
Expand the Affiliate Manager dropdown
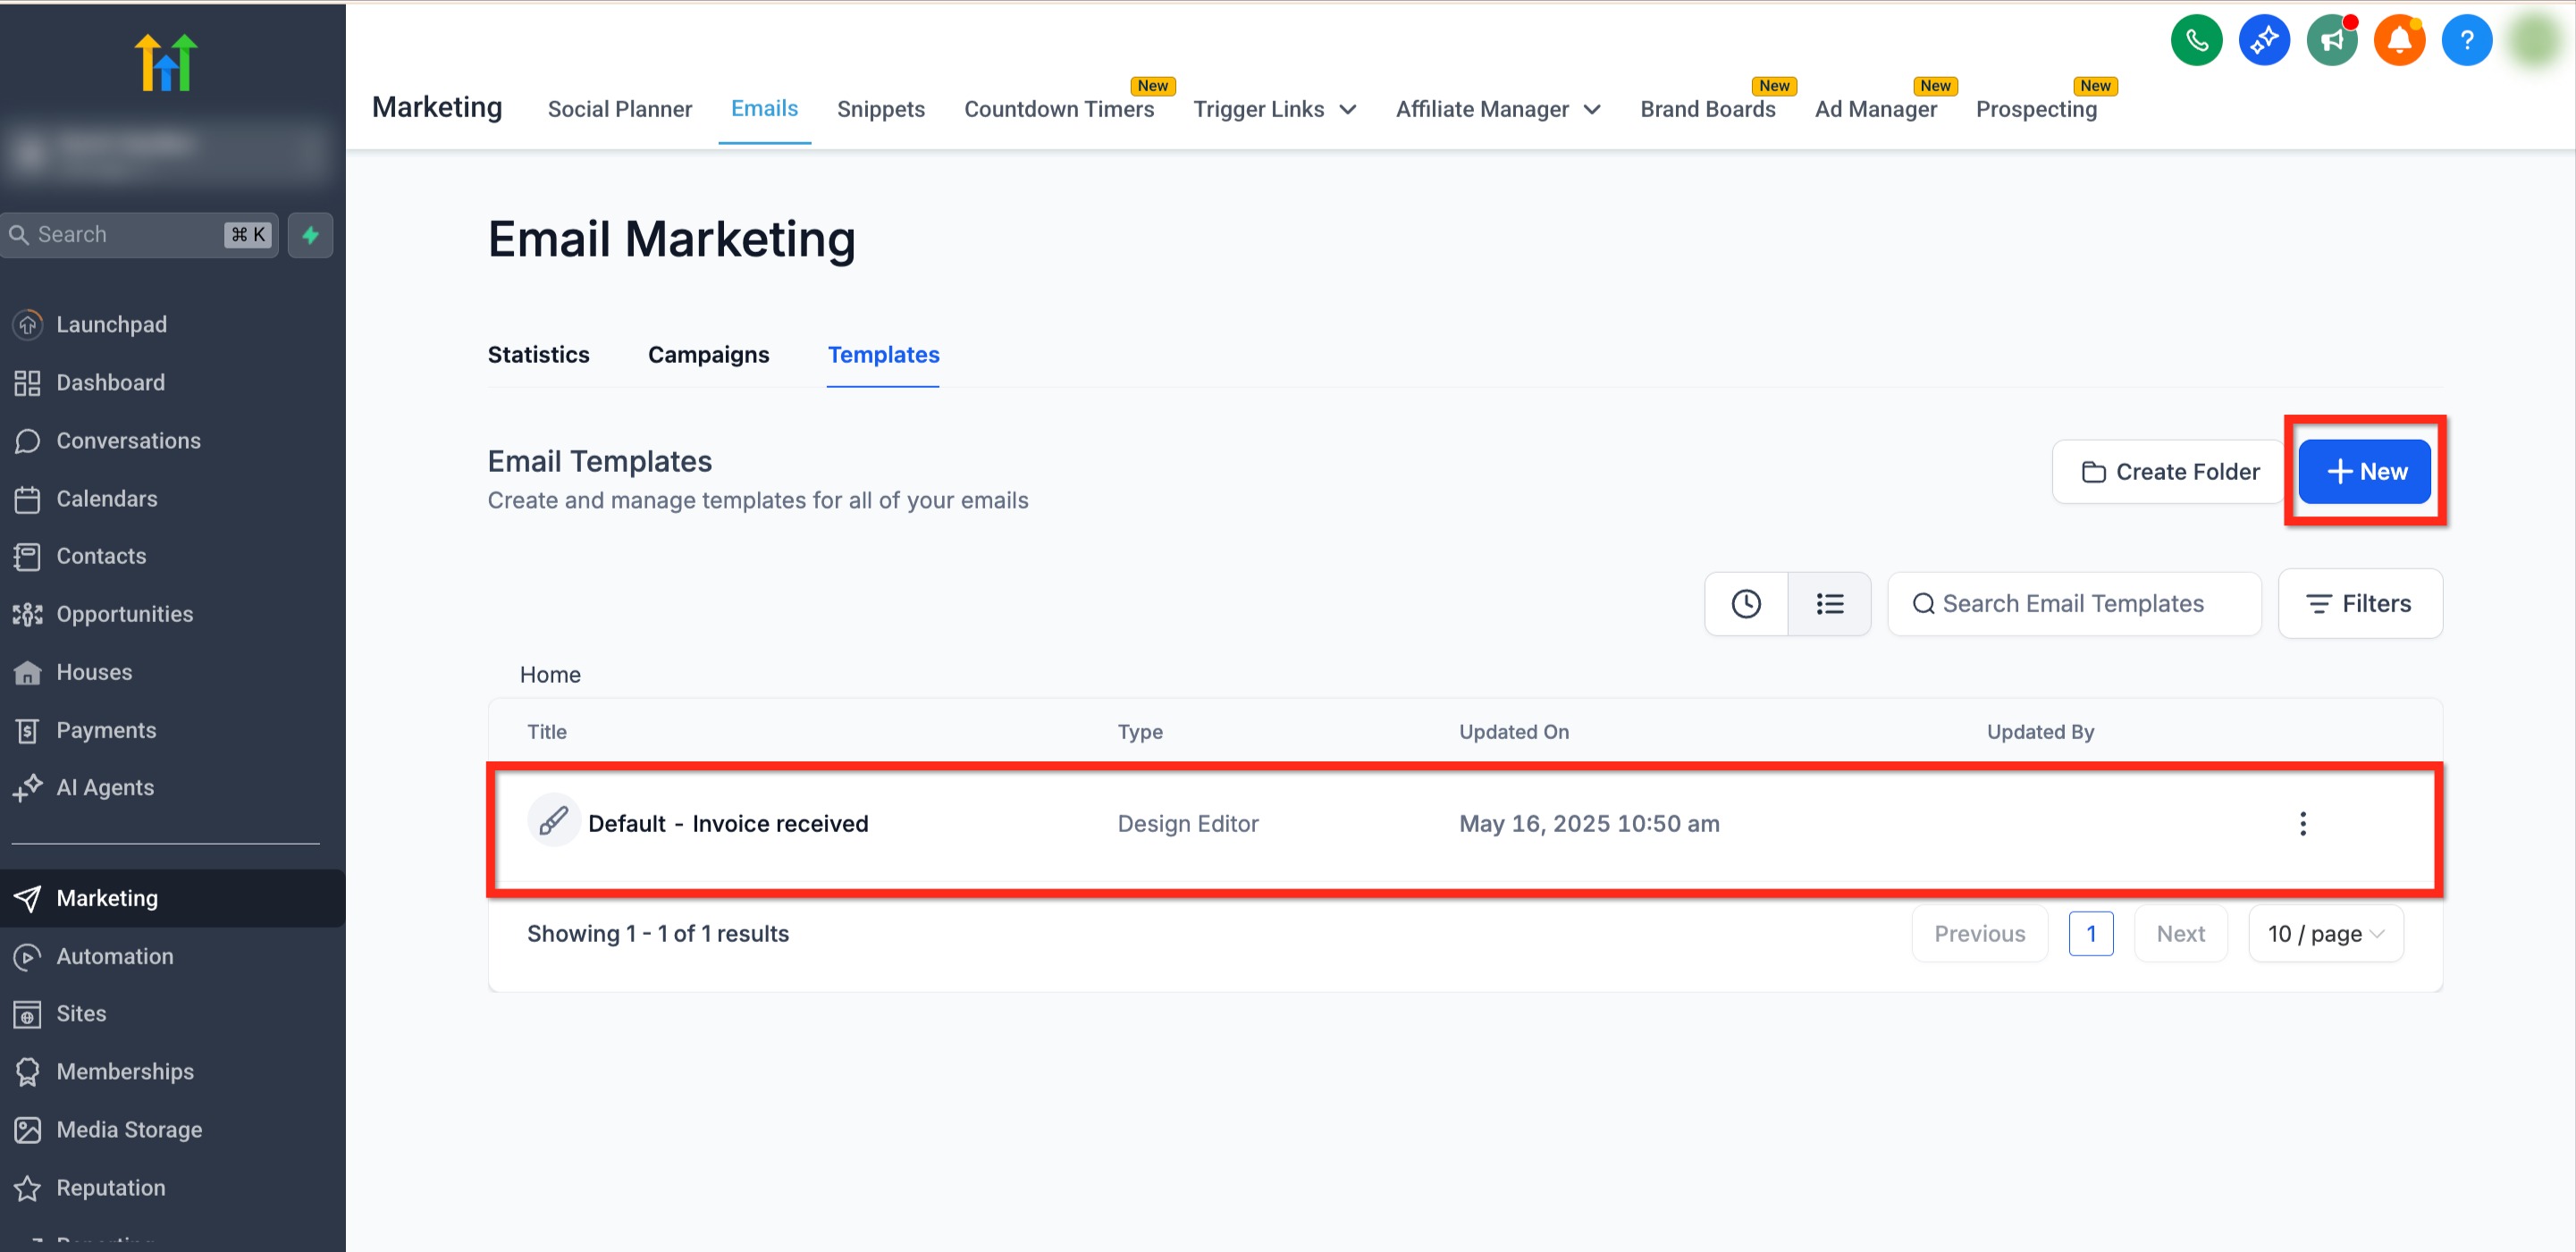tap(1497, 109)
